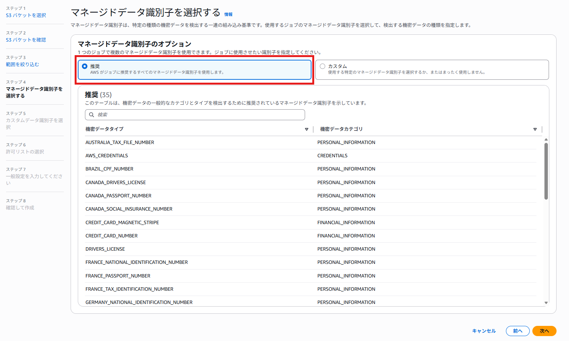Select the CREDIT_CARD_MAGNETIC_STRIPE row
The image size is (569, 341).
coord(311,223)
